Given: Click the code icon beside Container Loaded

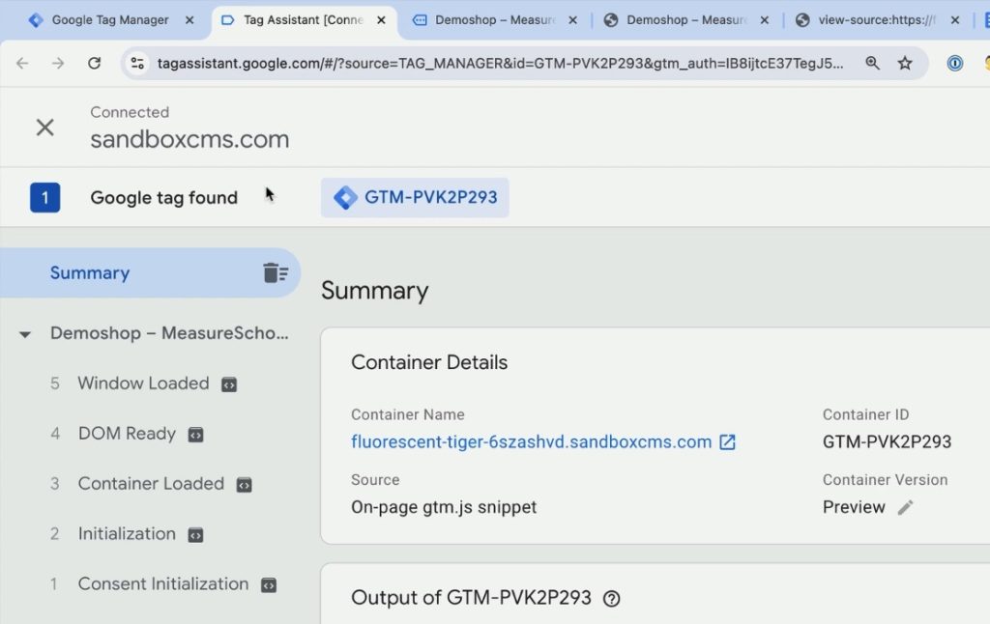Looking at the screenshot, I should (245, 485).
